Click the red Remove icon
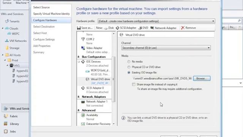The height and width of the screenshot is (137, 243). coord(183,28)
